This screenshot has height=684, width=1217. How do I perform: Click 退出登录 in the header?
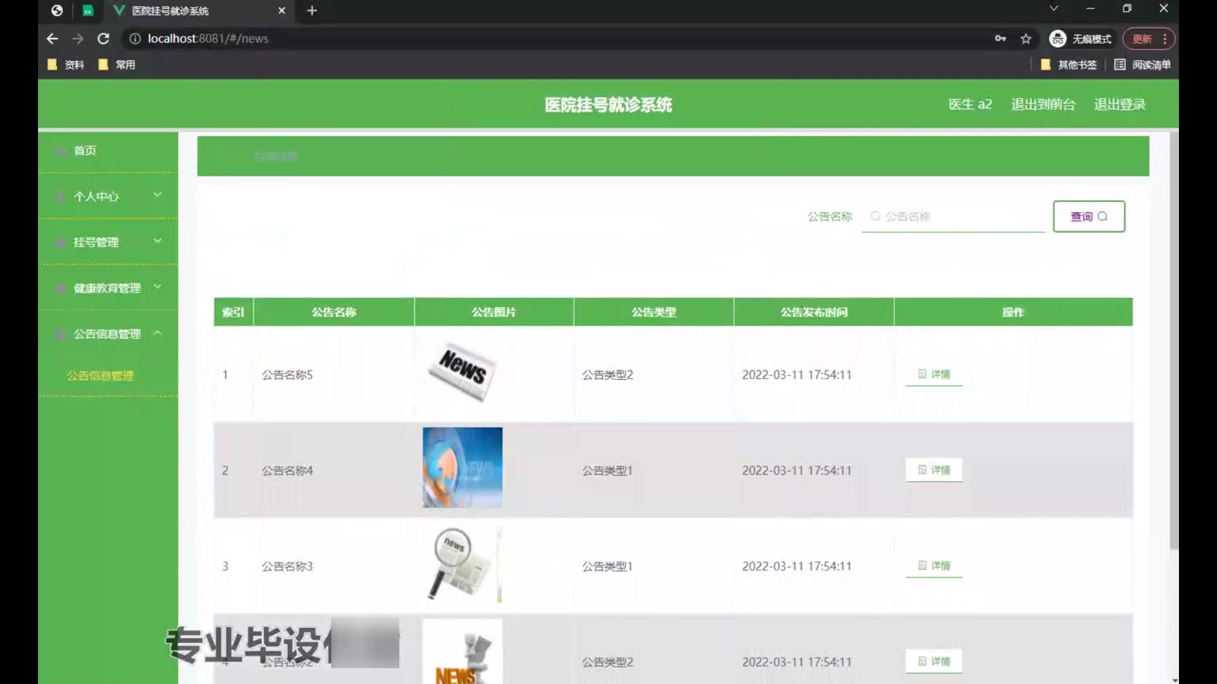tap(1119, 104)
